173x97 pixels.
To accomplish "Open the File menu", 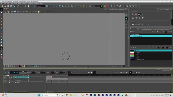I will [x=2, y=4].
